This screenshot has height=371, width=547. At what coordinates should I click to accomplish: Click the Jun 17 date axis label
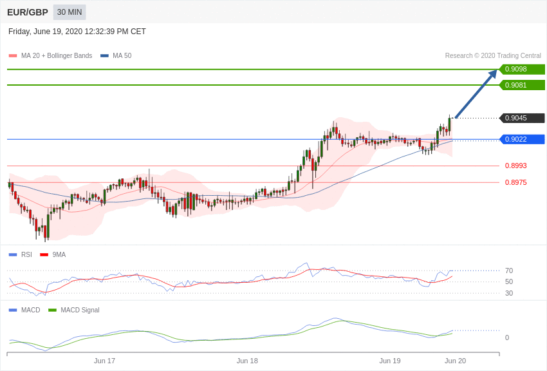(x=104, y=361)
